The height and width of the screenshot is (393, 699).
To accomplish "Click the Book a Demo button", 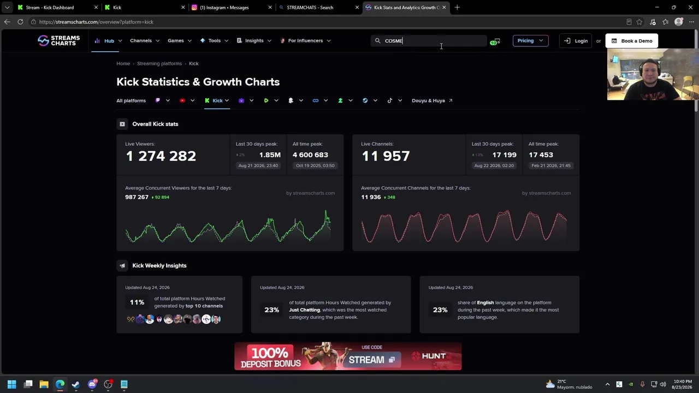I will (632, 41).
